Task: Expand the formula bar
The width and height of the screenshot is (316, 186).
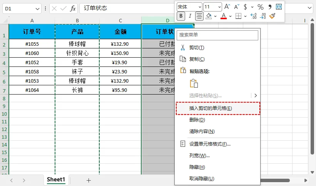Action: click(x=310, y=8)
